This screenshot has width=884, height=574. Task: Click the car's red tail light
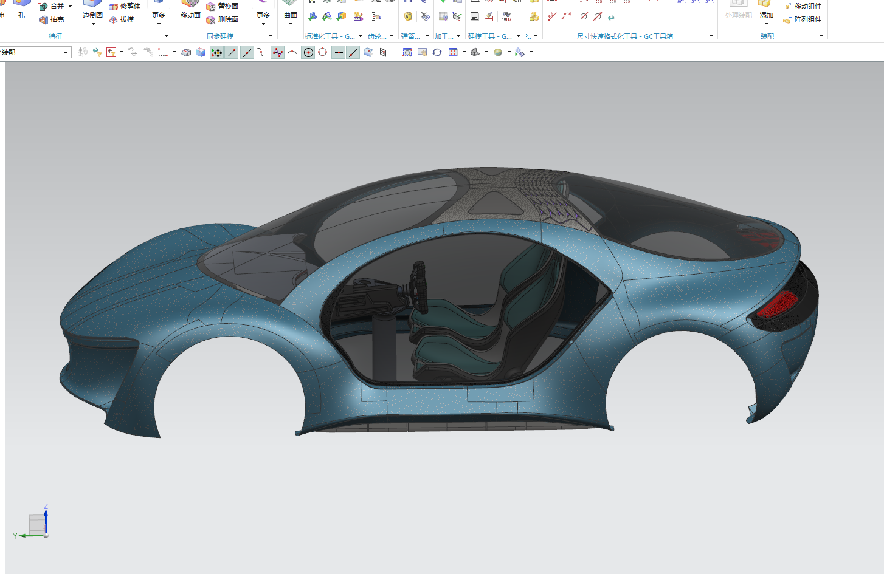(x=776, y=305)
